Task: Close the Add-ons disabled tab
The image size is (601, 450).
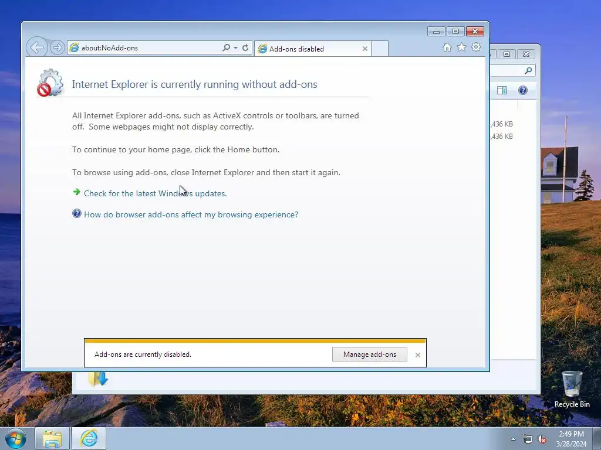Action: (365, 49)
